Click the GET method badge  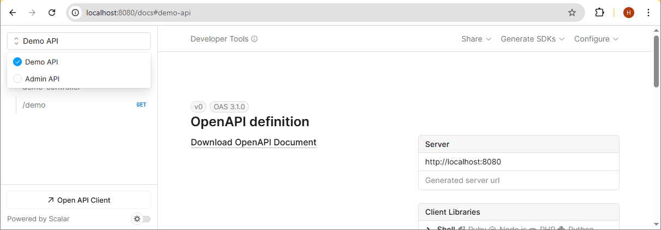[x=141, y=105]
